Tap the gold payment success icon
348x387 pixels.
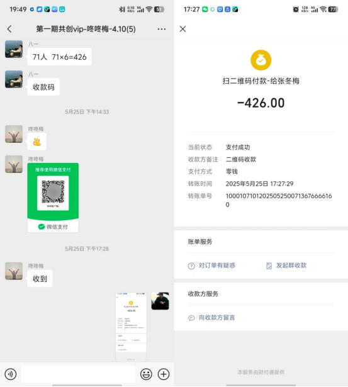click(x=261, y=60)
